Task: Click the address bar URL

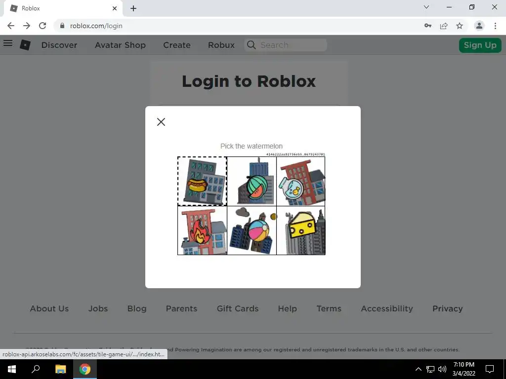Action: click(96, 26)
